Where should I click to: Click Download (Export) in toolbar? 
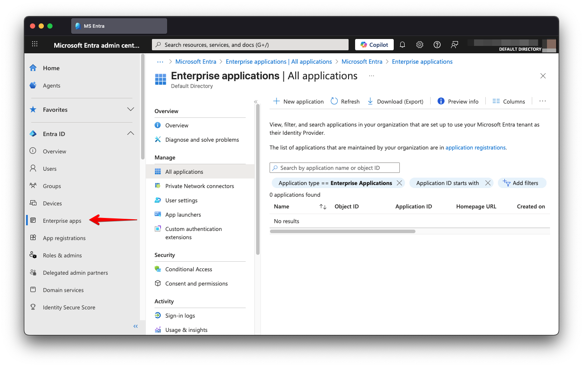point(395,101)
